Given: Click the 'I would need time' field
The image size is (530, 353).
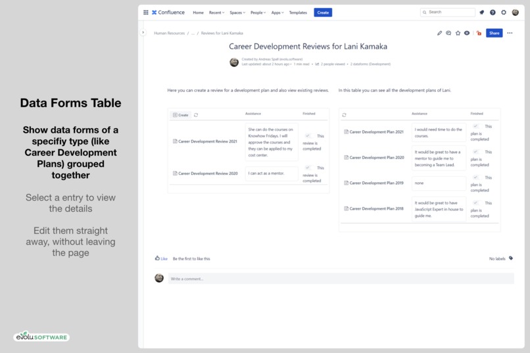Looking at the screenshot, I should point(439,132).
